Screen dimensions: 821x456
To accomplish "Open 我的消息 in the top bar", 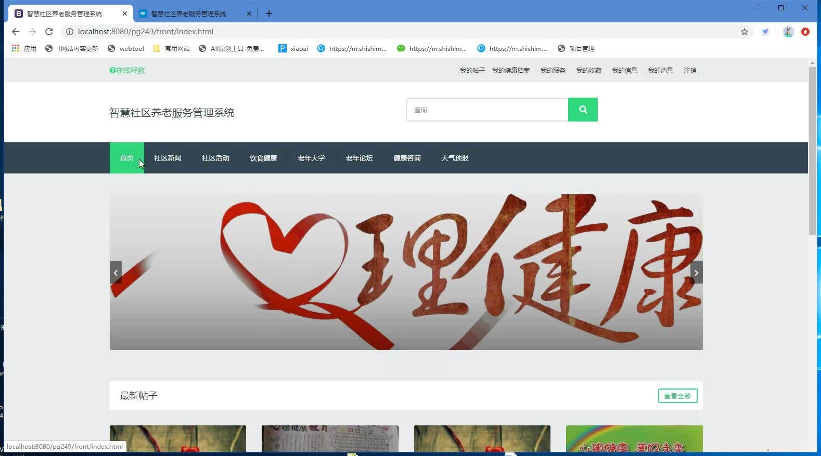I will (660, 70).
